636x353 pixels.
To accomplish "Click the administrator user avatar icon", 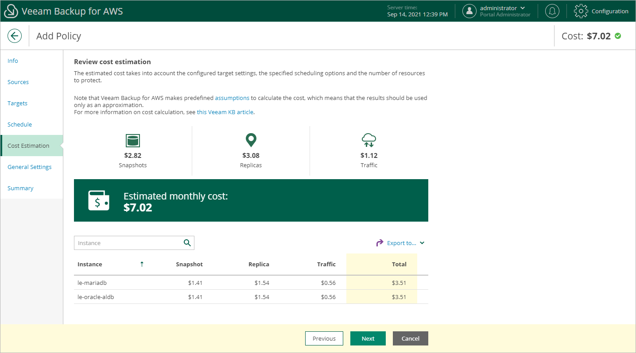I will (x=469, y=11).
